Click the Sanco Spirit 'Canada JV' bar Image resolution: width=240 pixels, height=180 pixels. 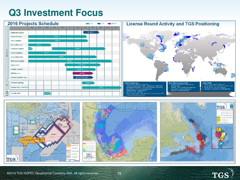point(83,65)
